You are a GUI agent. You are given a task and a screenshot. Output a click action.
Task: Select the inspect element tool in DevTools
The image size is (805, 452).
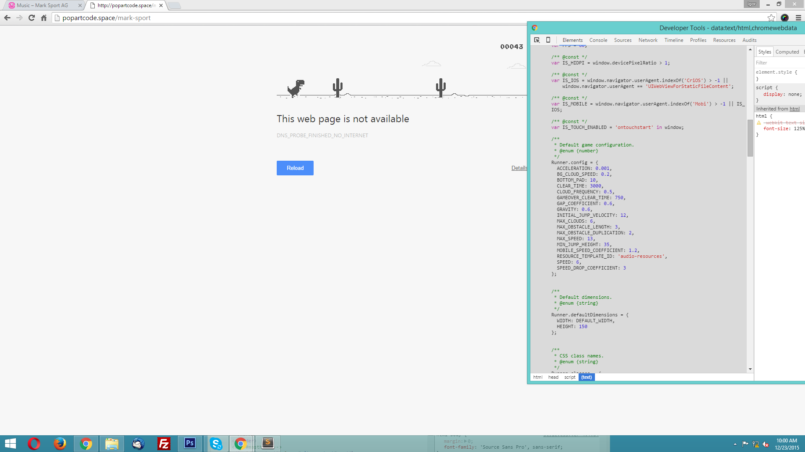click(x=537, y=40)
